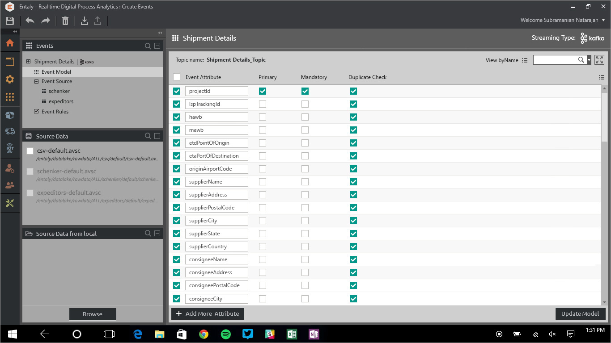Click the fullscreen expand icon by the search

coord(599,60)
